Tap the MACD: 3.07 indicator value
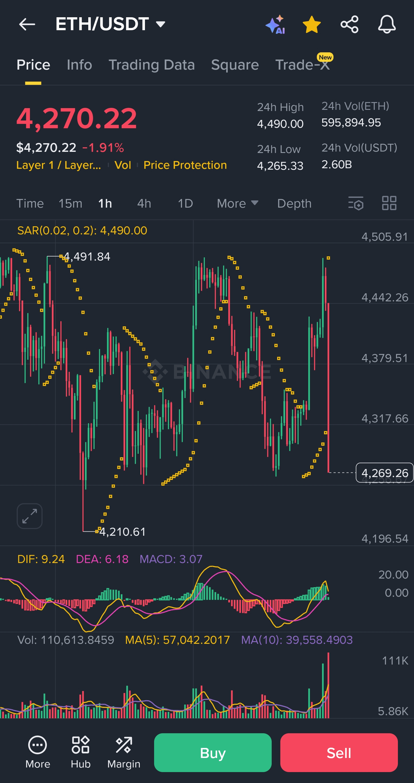414x783 pixels. (171, 559)
